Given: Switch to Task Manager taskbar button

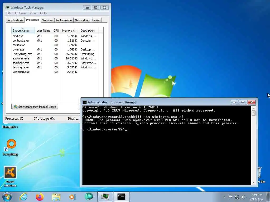Looking at the screenshot, I should (105, 197).
